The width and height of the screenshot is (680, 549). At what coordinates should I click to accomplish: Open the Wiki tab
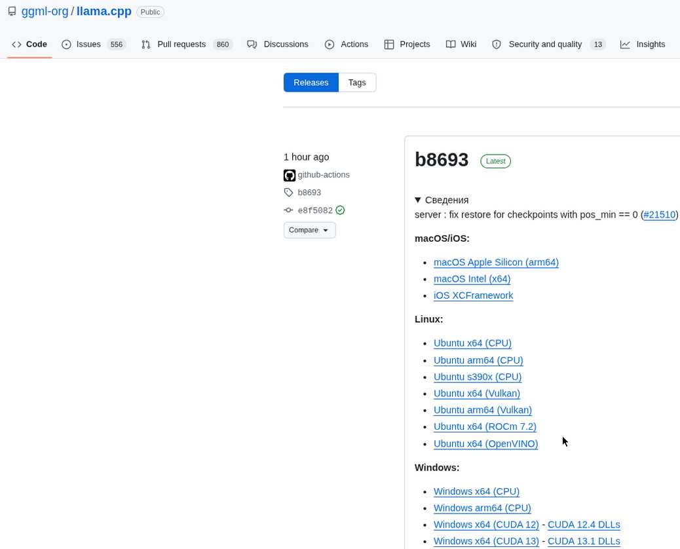point(461,45)
